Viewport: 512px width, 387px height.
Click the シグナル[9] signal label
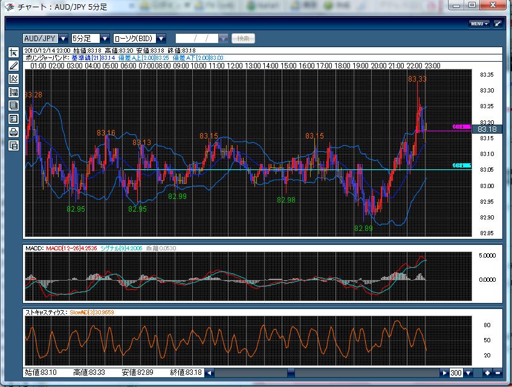122,249
